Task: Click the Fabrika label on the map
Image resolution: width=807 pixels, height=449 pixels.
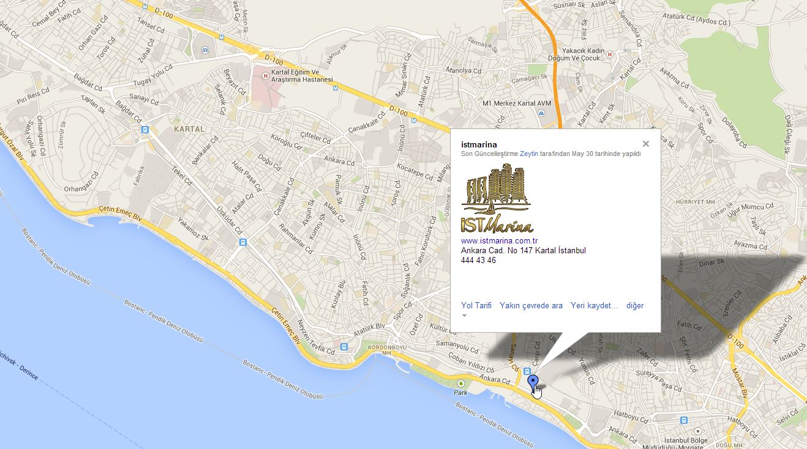Action: (140, 176)
